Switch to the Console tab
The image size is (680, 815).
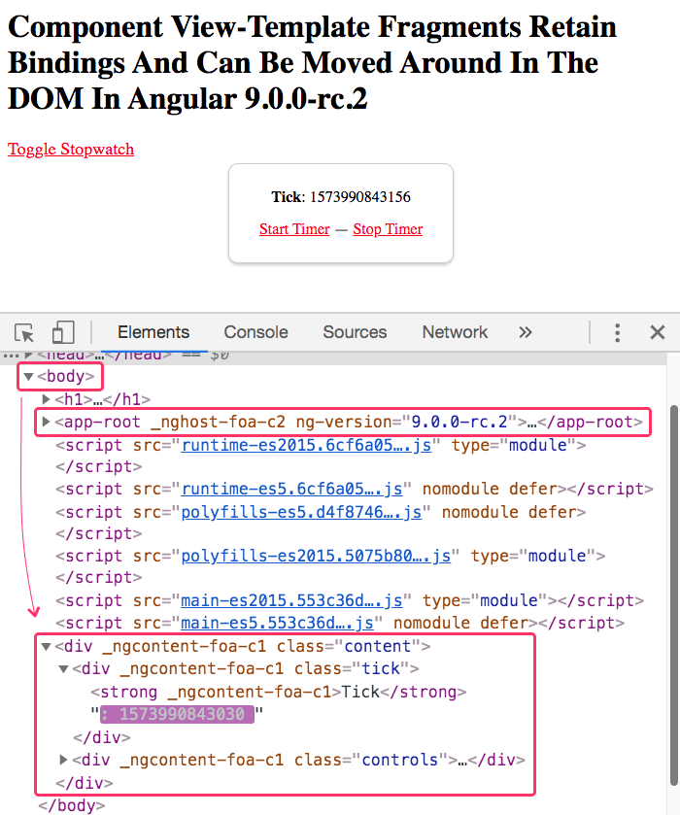(255, 332)
